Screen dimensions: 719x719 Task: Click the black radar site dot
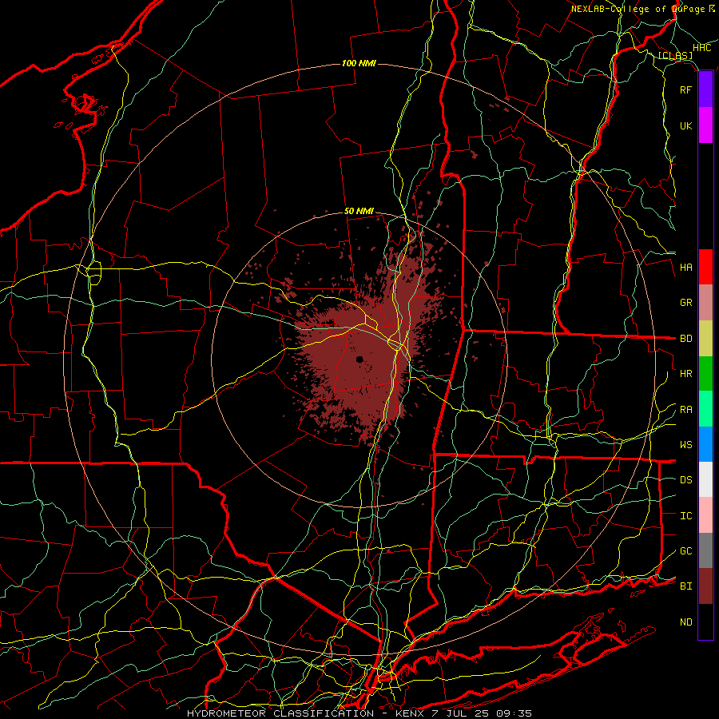pos(359,359)
